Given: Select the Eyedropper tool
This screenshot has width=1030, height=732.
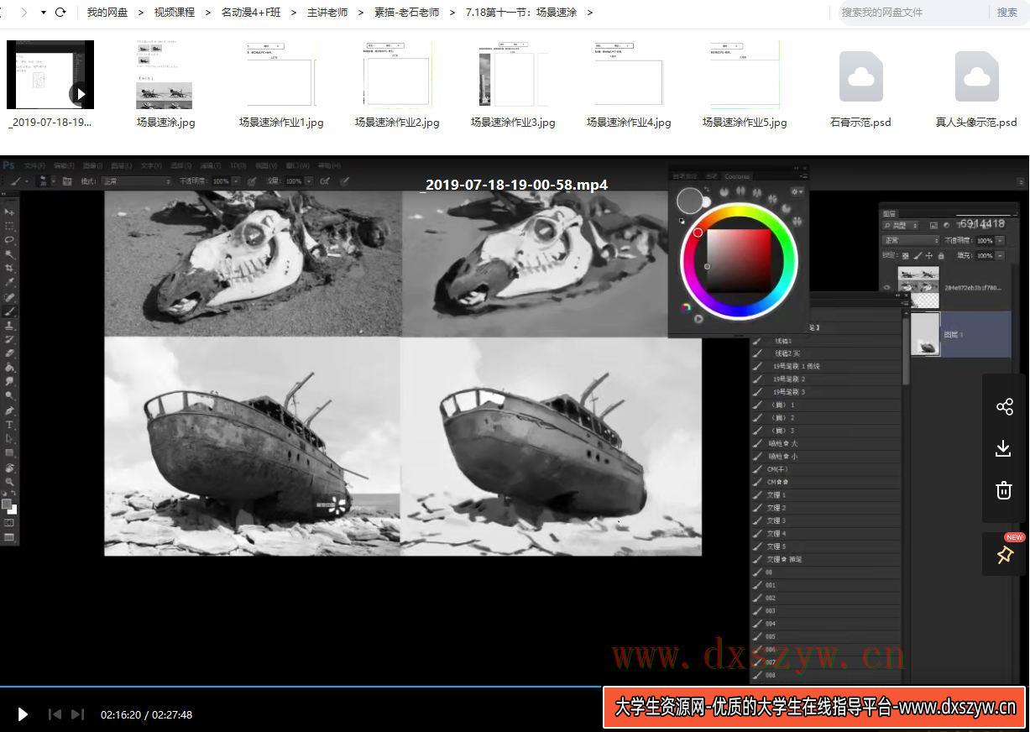Looking at the screenshot, I should (x=9, y=283).
